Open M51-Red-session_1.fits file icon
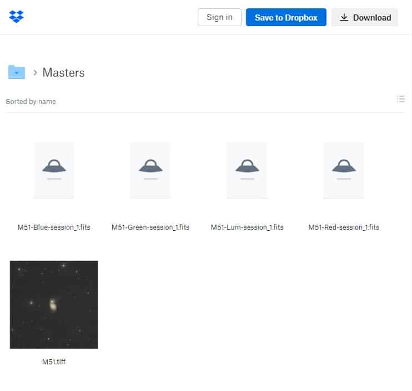 (344, 170)
